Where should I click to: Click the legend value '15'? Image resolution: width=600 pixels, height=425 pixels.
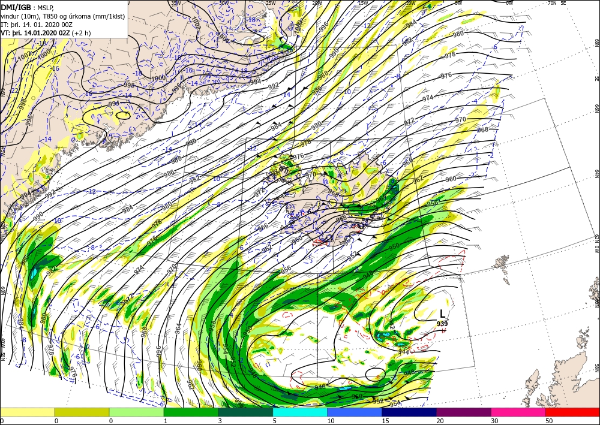click(x=385, y=421)
